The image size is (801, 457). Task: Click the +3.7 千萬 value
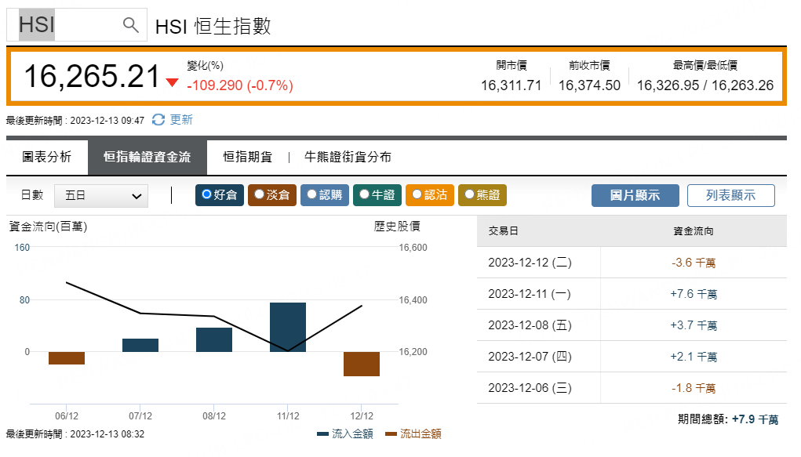click(694, 325)
